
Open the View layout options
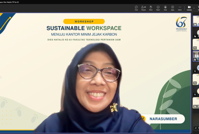pos(165,8)
